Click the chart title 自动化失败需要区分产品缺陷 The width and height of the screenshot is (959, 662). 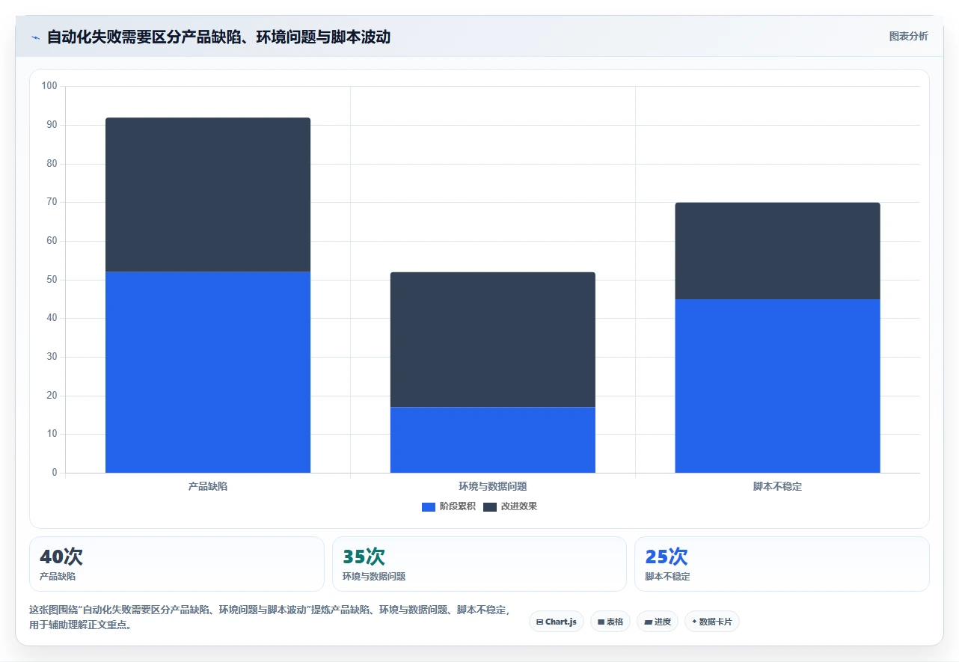click(218, 37)
